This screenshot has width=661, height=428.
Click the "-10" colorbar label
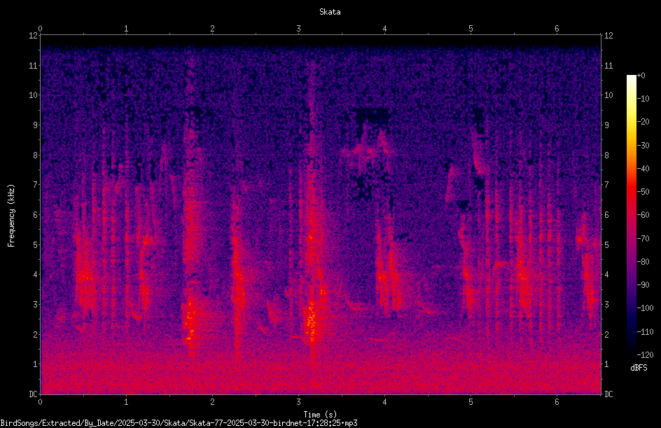coord(643,99)
